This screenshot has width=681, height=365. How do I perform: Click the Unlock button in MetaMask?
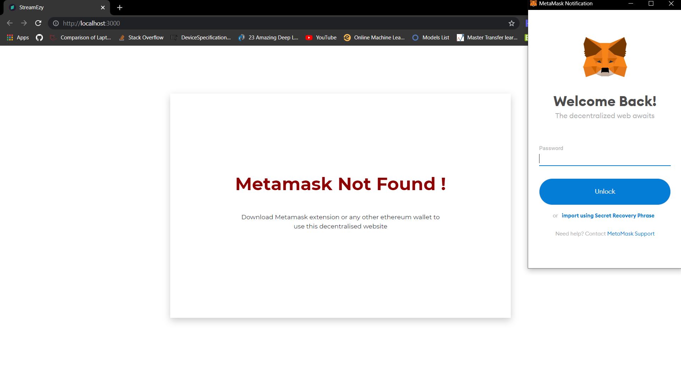pos(605,192)
